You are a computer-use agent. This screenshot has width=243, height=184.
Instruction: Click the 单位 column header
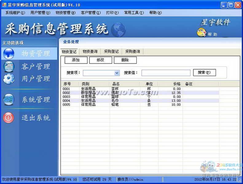(149, 84)
